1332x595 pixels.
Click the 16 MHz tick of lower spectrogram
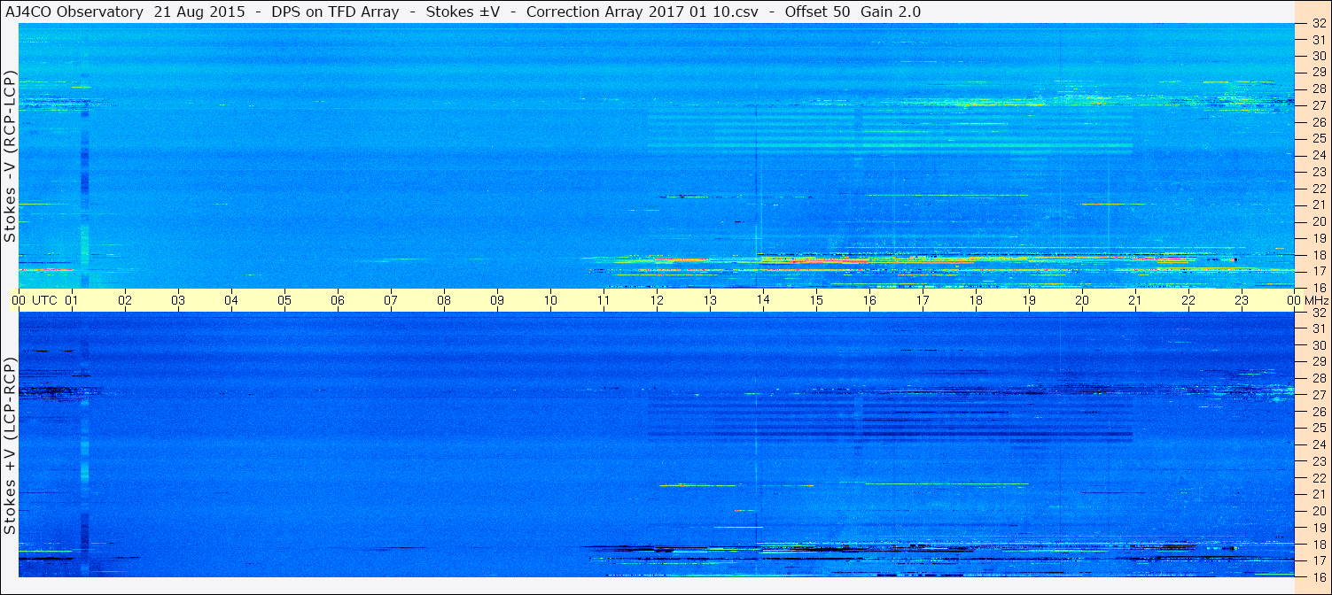click(x=1318, y=576)
